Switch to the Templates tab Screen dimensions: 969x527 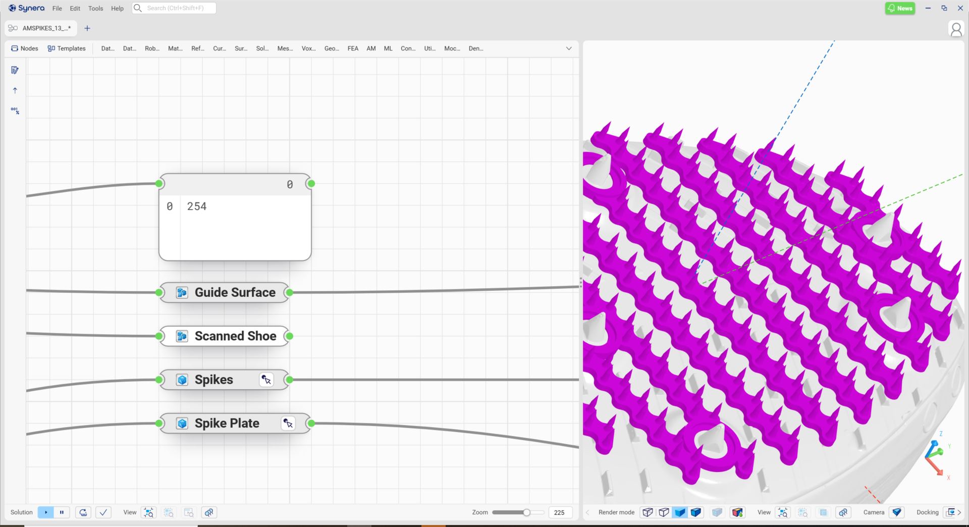67,48
